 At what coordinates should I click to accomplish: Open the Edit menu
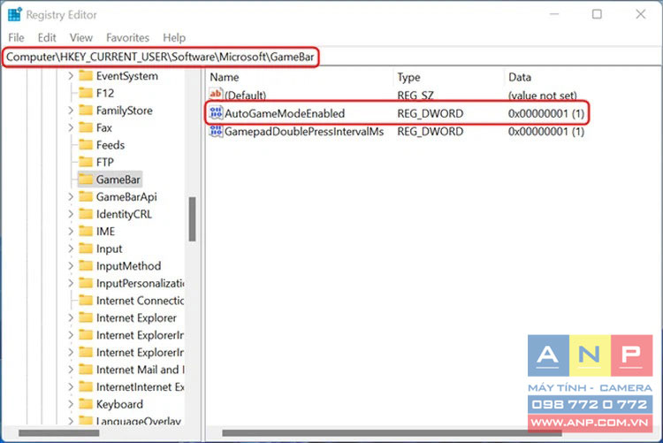47,38
